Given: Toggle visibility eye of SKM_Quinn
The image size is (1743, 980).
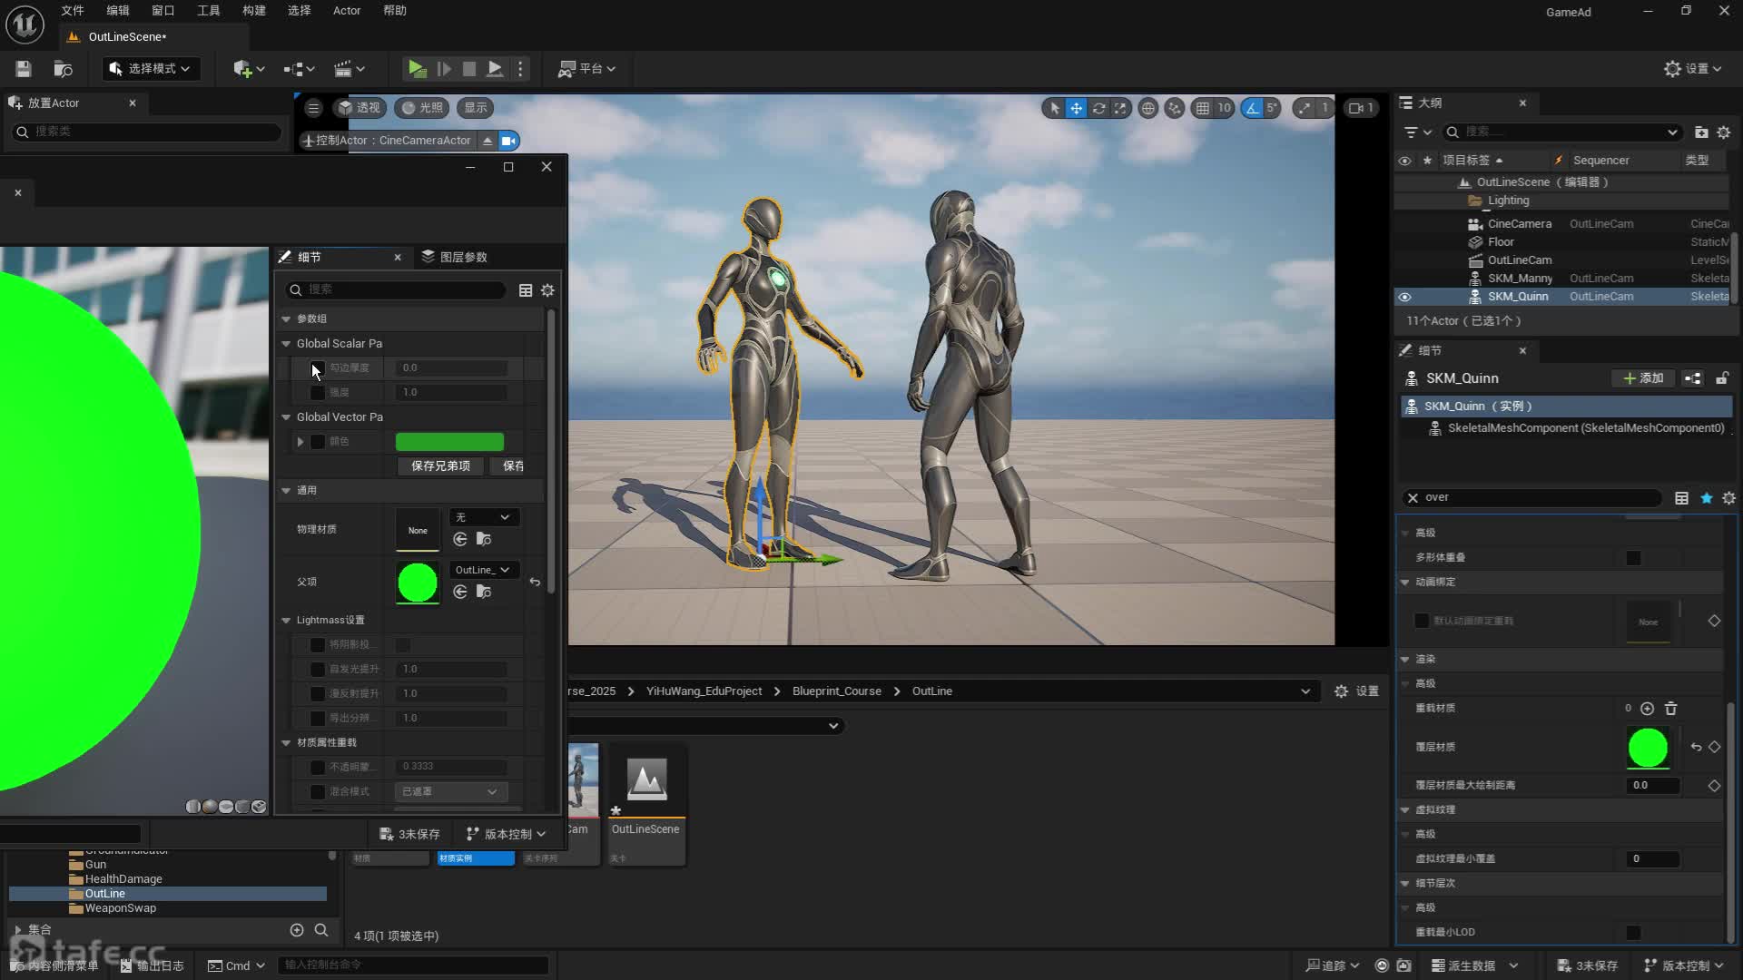Looking at the screenshot, I should coord(1404,297).
